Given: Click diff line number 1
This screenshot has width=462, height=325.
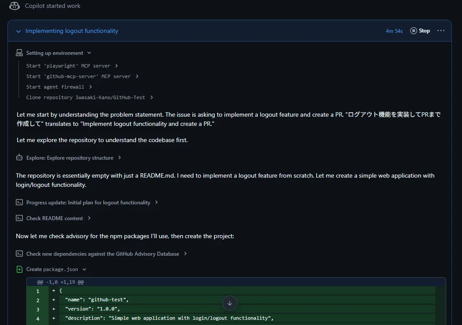Looking at the screenshot, I should 38,291.
